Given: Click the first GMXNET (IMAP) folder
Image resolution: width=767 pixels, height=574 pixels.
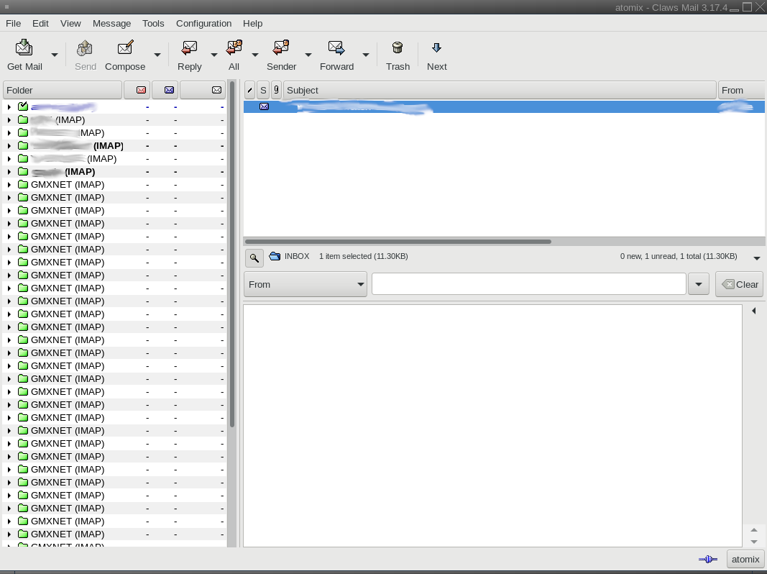Looking at the screenshot, I should click(x=114, y=184).
